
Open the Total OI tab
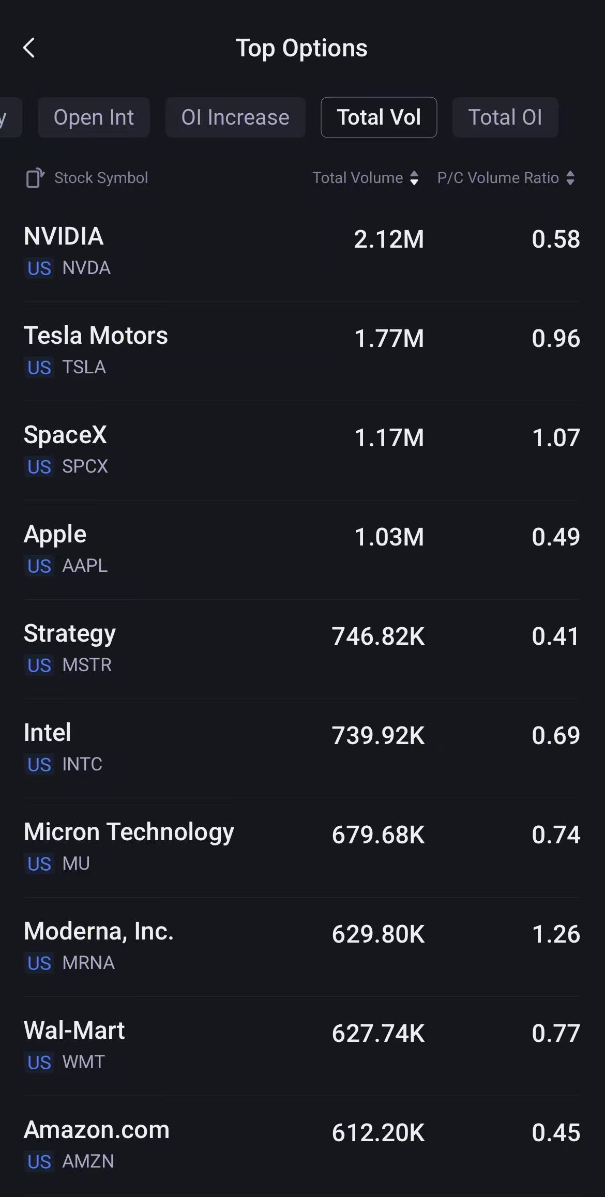pyautogui.click(x=505, y=117)
